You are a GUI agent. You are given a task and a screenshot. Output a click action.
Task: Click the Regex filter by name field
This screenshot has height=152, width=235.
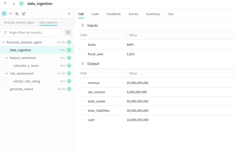pos(34,32)
